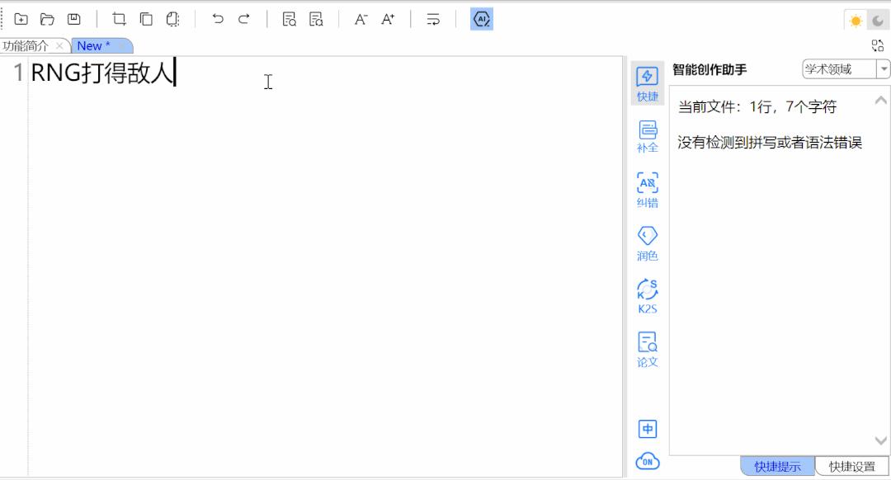Click the Copy toolbar icon

146,19
